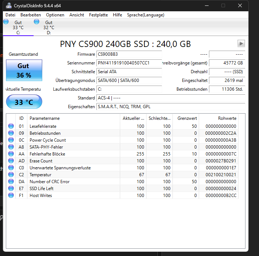Click the Parametername column header

(73, 118)
